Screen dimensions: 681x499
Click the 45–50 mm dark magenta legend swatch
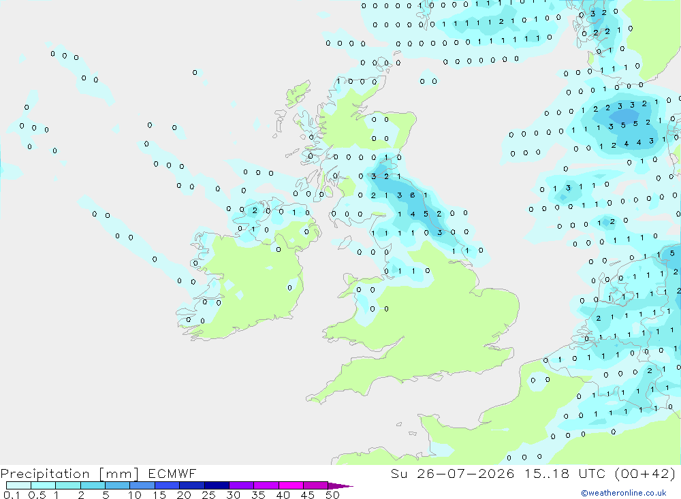tap(316, 485)
